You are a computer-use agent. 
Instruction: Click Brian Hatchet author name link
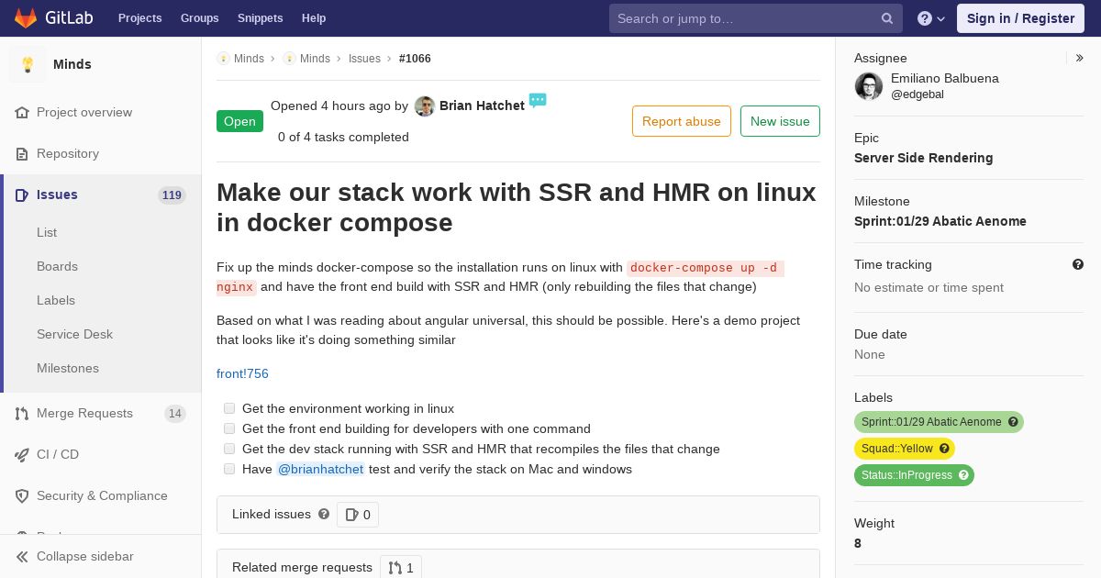[482, 106]
